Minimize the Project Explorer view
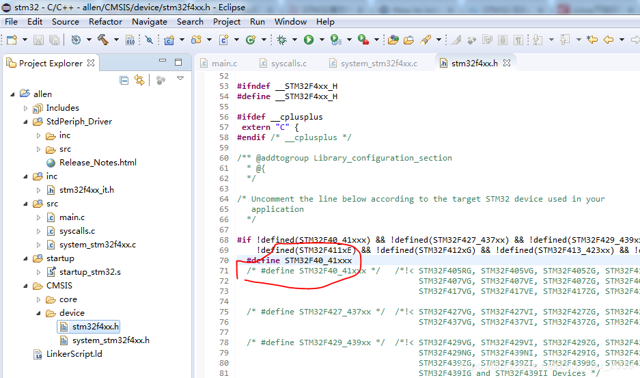 [x=163, y=61]
